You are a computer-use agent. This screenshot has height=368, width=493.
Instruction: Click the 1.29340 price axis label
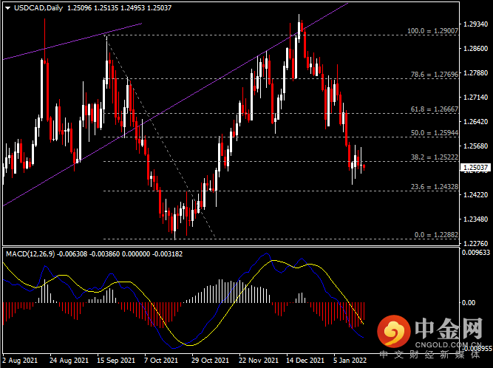475,24
